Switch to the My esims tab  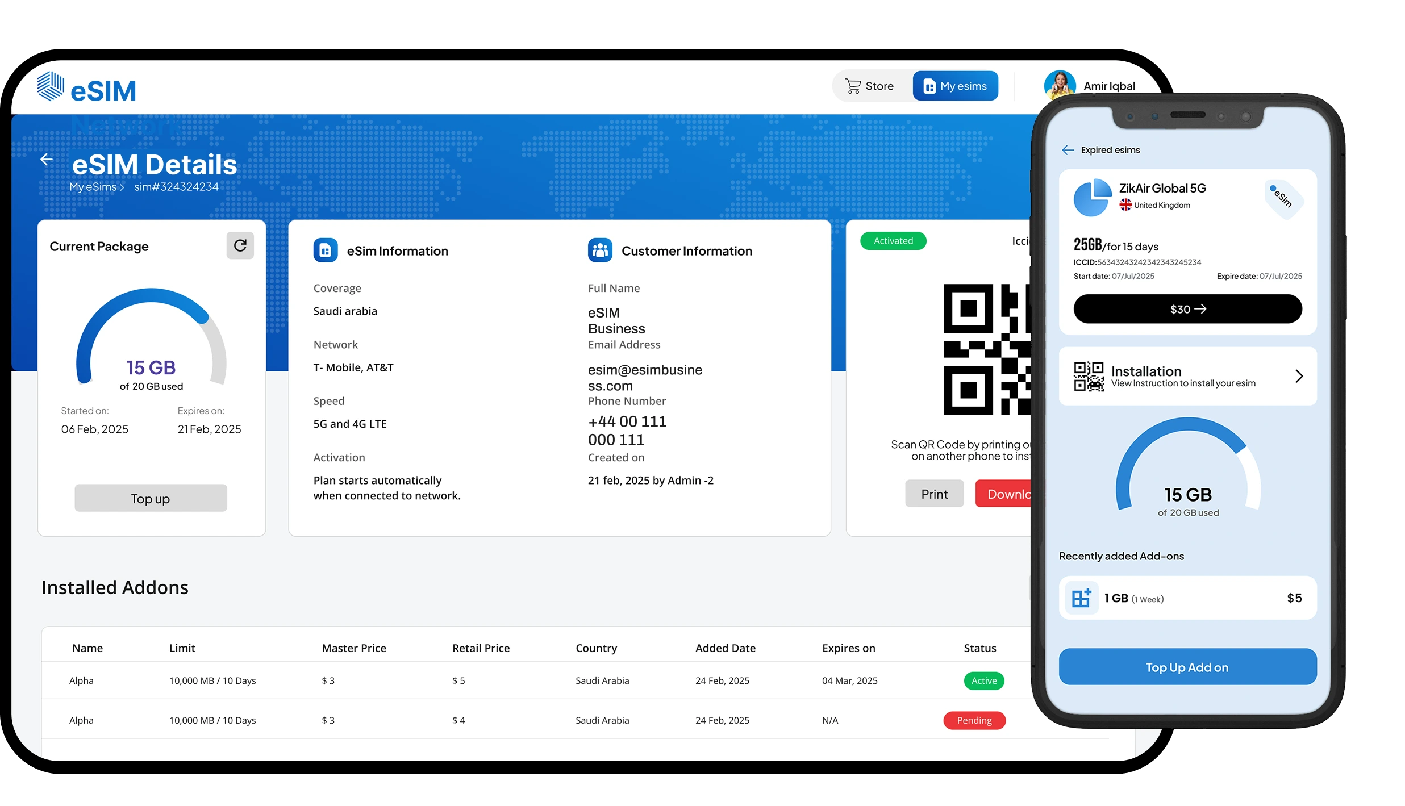click(955, 86)
